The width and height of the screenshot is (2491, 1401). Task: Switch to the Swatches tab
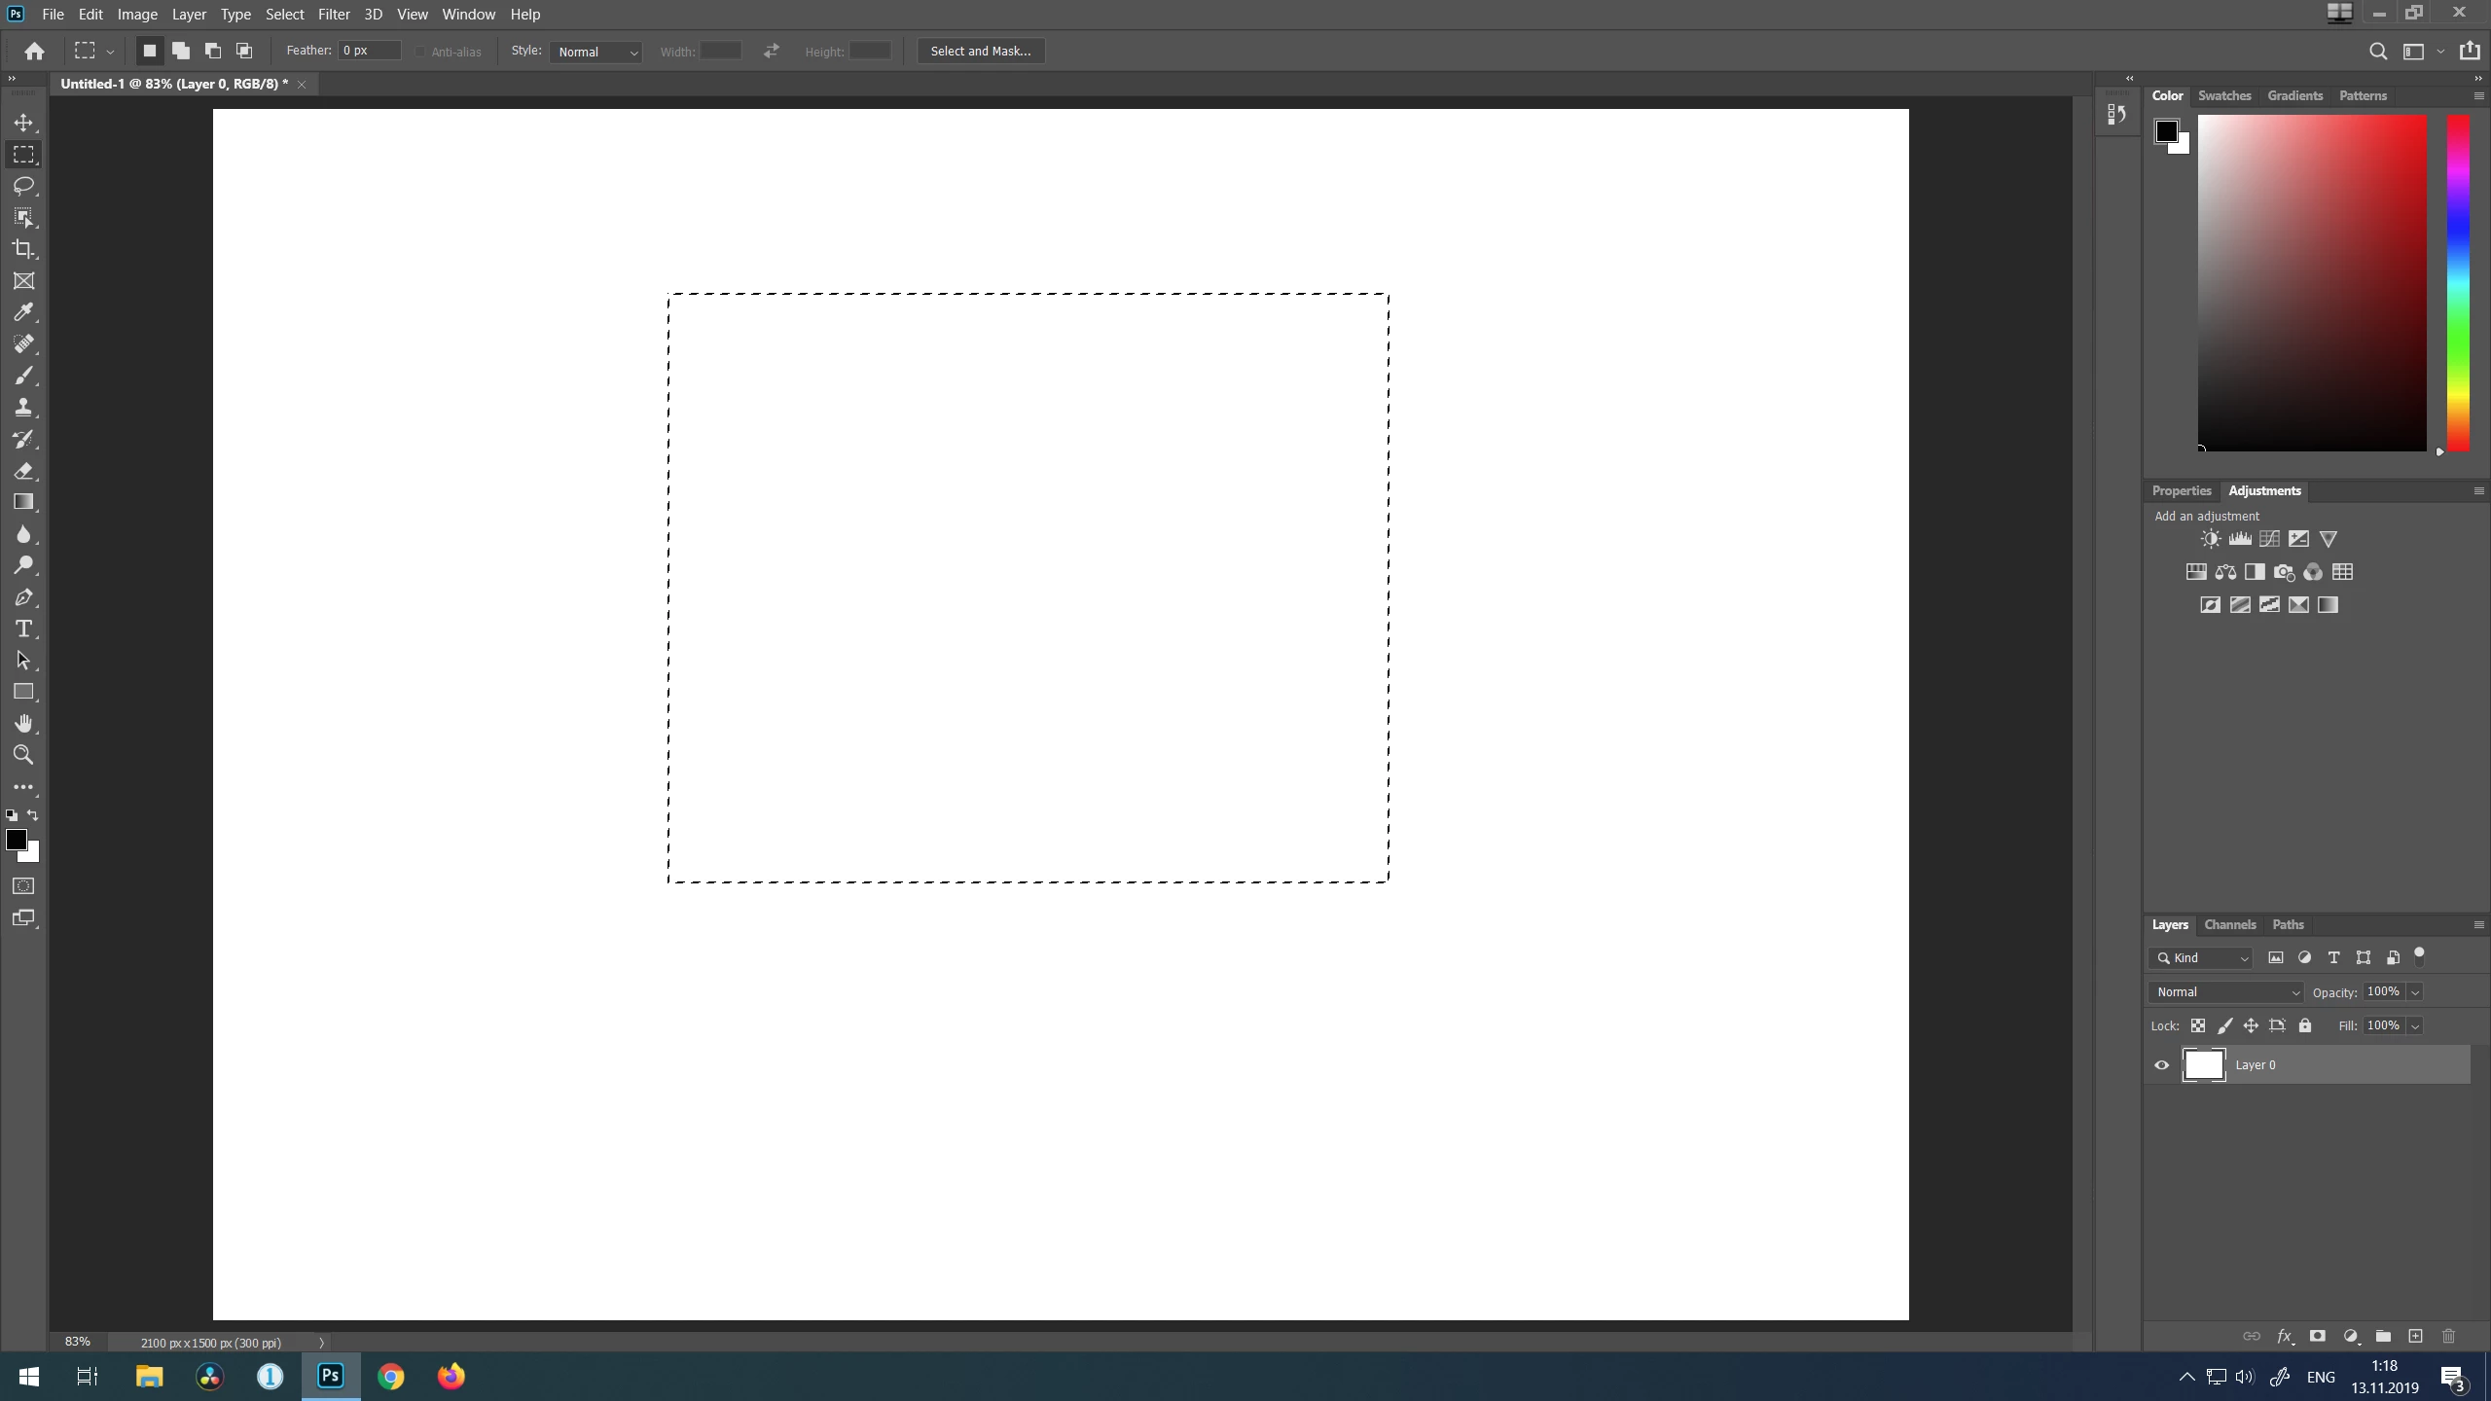[x=2223, y=95]
